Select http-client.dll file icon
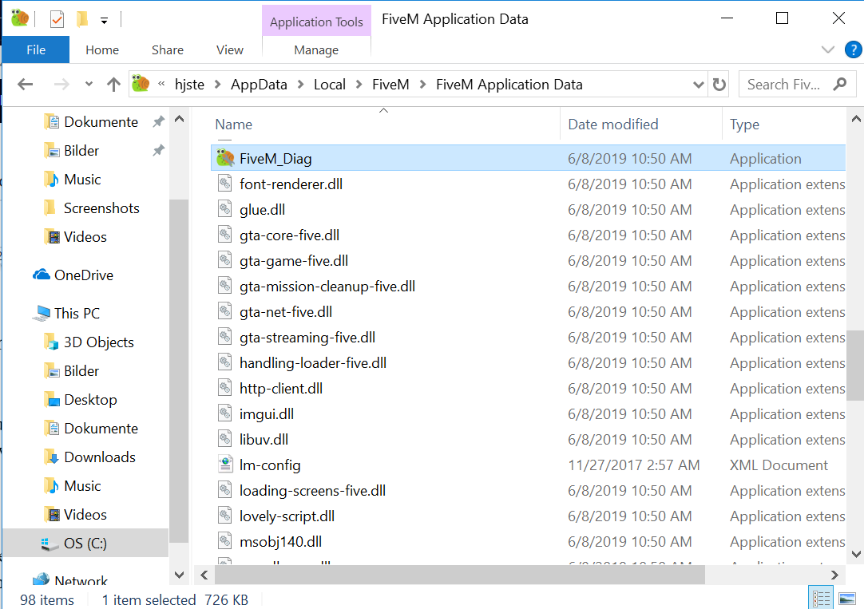The width and height of the screenshot is (864, 609). point(225,388)
